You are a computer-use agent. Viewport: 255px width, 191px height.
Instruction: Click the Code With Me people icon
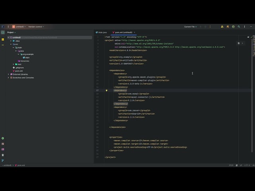222,27
